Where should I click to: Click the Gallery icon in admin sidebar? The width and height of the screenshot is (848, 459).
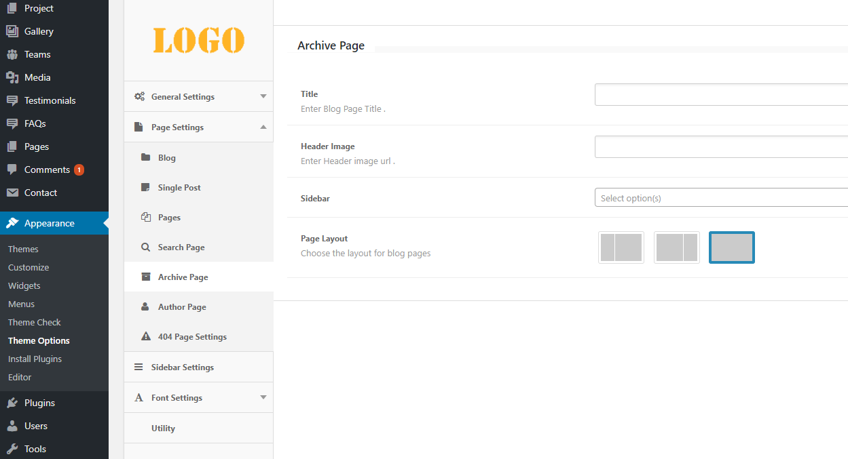(12, 31)
